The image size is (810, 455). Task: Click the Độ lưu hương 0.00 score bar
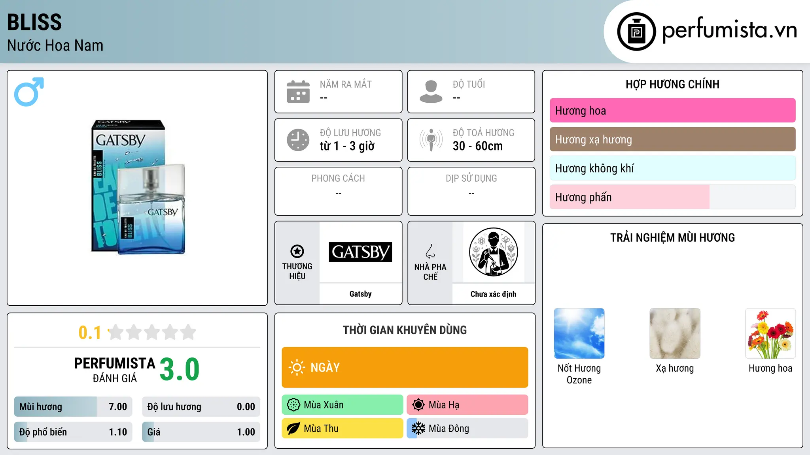[x=201, y=407]
